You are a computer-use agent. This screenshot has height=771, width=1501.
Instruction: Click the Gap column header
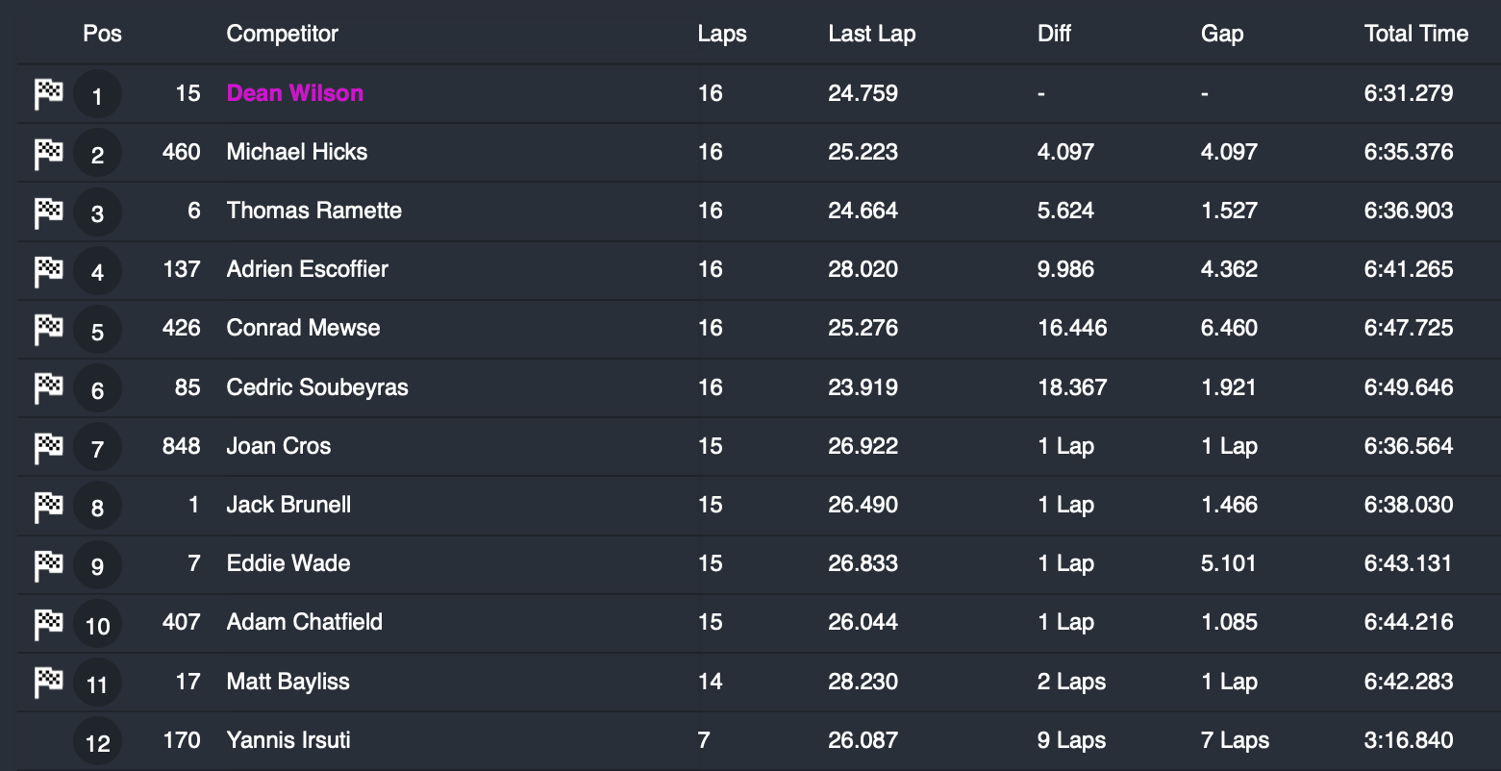point(1221,34)
